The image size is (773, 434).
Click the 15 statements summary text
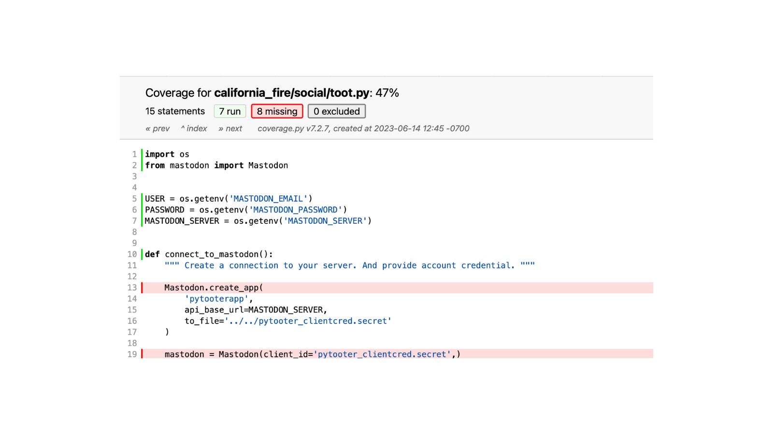point(175,111)
